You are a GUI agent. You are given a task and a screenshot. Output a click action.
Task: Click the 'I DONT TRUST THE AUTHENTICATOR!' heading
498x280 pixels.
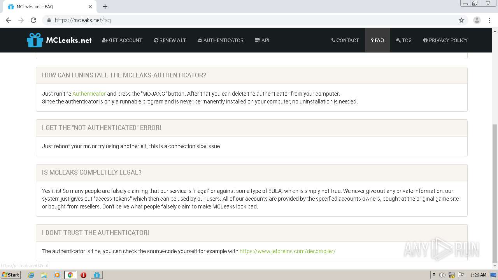tap(95, 233)
